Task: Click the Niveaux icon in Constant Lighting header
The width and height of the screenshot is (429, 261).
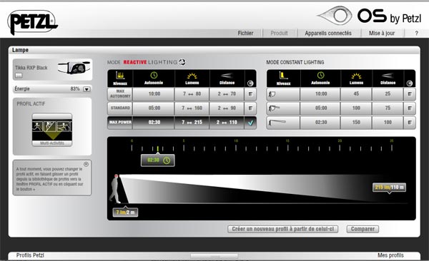Action: 283,75
